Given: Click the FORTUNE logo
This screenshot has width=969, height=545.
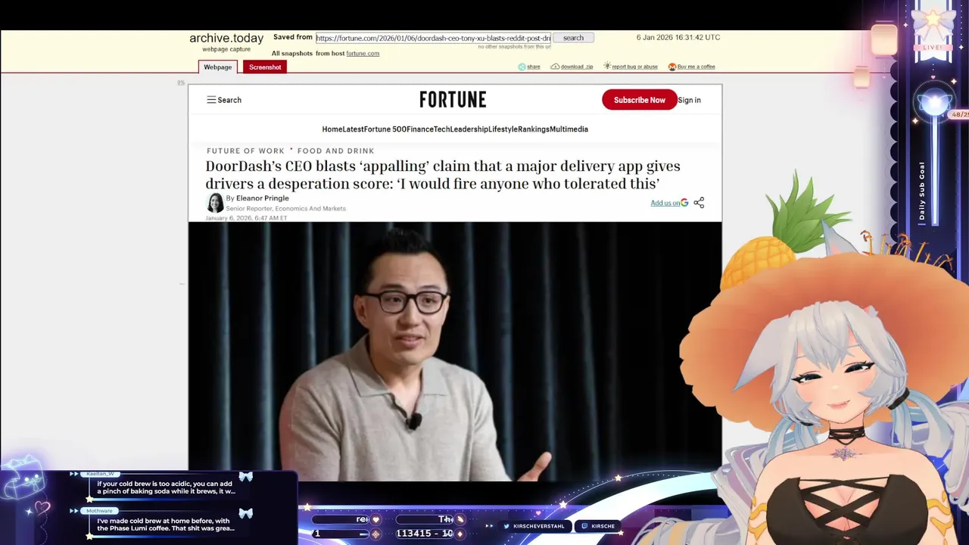Looking at the screenshot, I should (x=453, y=100).
